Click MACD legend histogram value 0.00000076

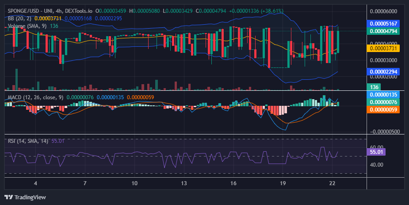coord(80,97)
